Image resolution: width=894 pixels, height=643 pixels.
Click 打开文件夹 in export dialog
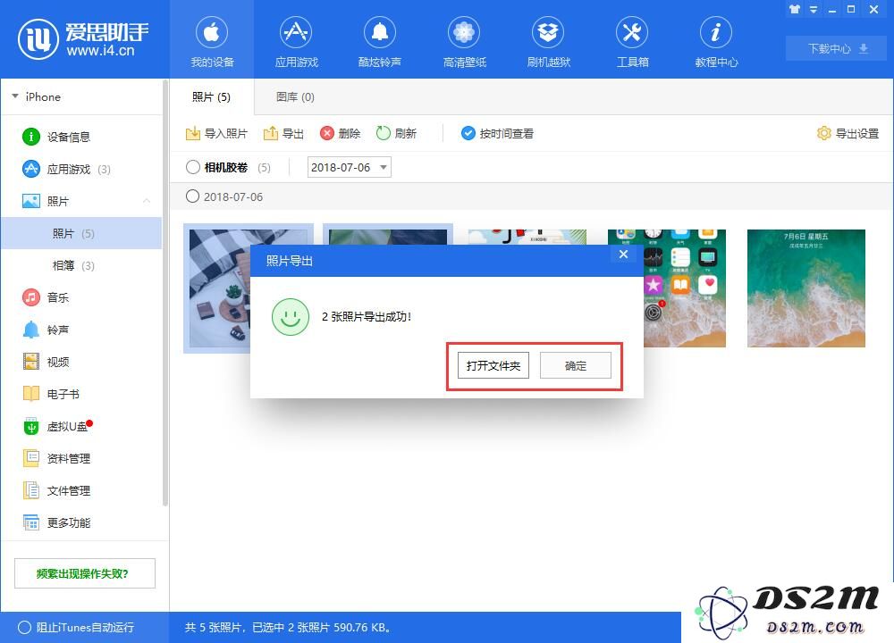point(493,365)
